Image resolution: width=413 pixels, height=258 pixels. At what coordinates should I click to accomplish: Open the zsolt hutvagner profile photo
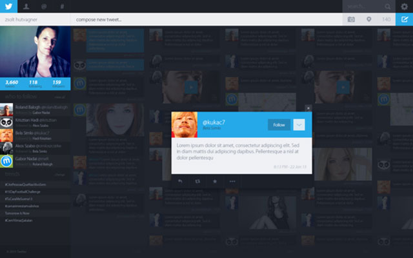click(x=35, y=52)
